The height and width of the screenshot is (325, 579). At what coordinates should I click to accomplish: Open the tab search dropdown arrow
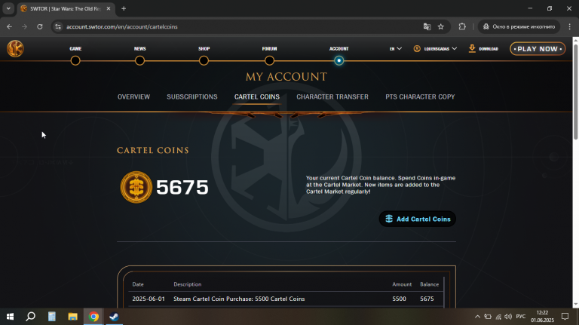(8, 8)
